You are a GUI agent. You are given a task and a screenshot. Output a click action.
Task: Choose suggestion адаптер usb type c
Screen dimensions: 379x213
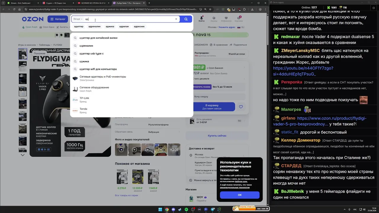point(131,54)
